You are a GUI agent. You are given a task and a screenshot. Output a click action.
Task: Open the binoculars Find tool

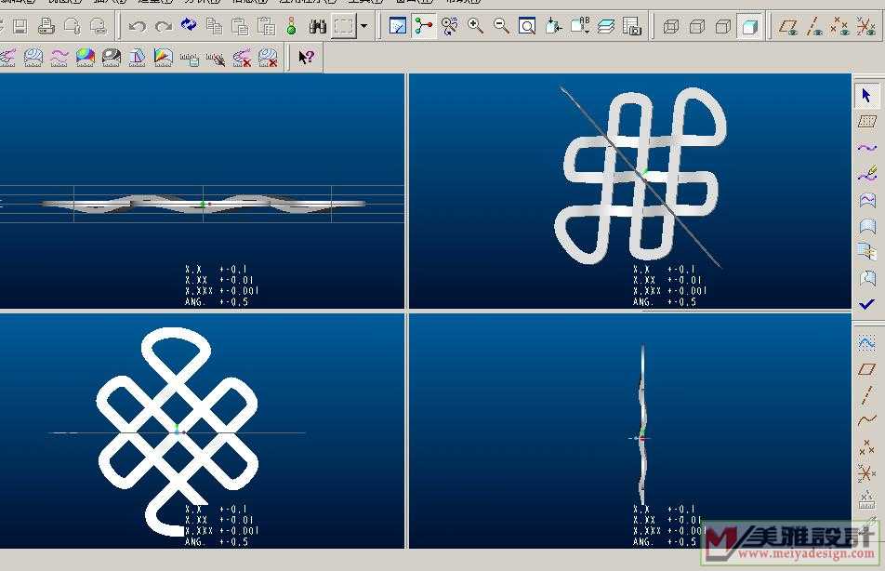(x=318, y=26)
